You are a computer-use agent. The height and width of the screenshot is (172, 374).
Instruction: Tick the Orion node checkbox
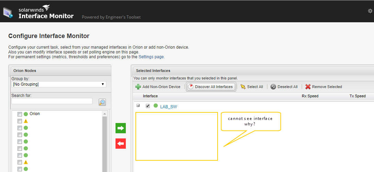tap(20, 114)
